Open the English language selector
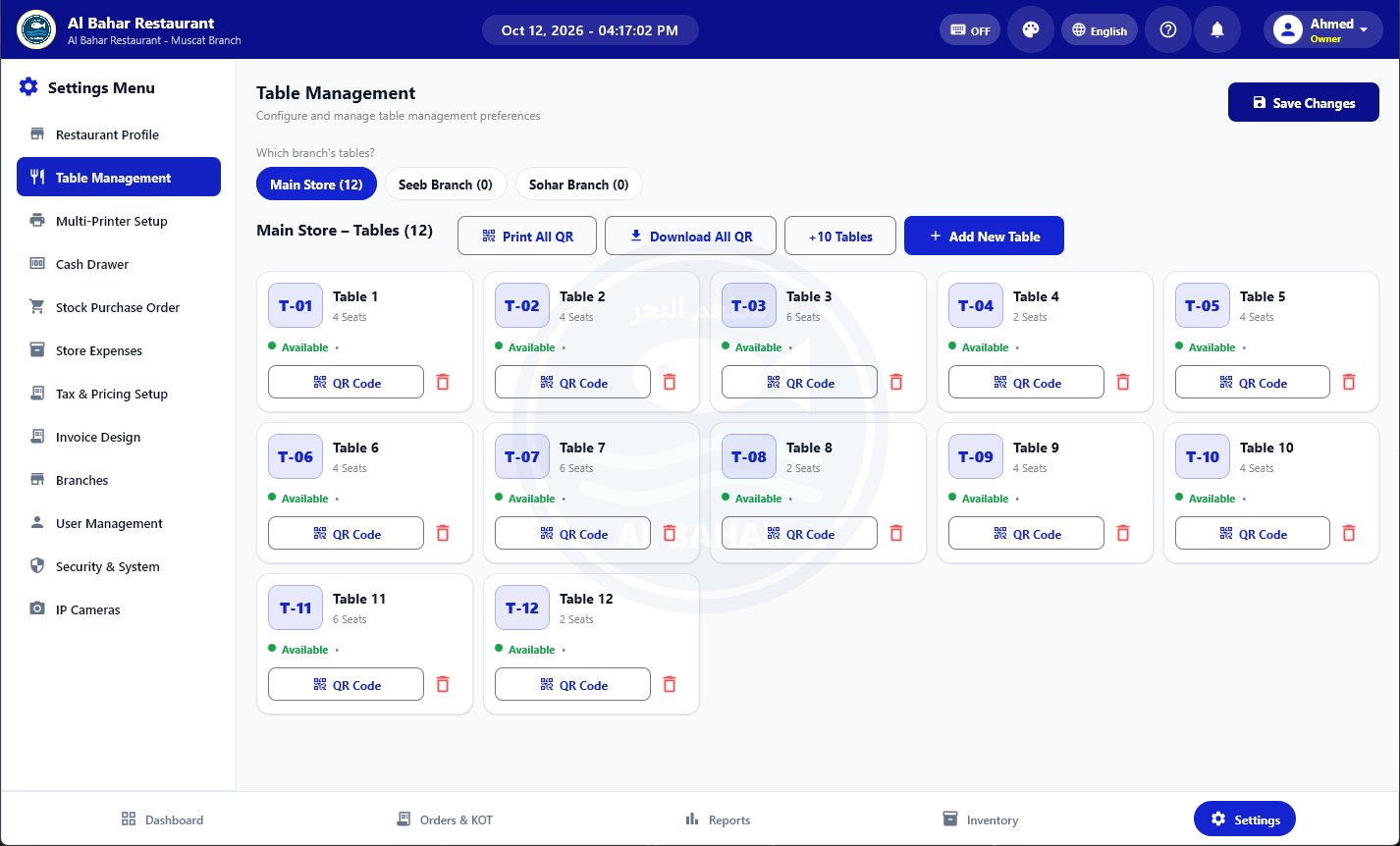Screen dimensions: 1400x846 pos(1100,29)
